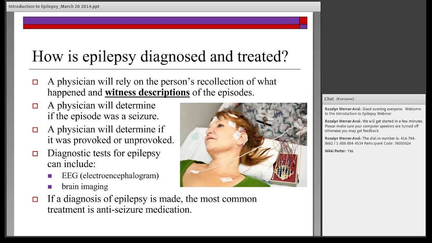The image size is (432, 243).
Task: Click Nikki Porter's "Yes" message
Action: click(339, 151)
